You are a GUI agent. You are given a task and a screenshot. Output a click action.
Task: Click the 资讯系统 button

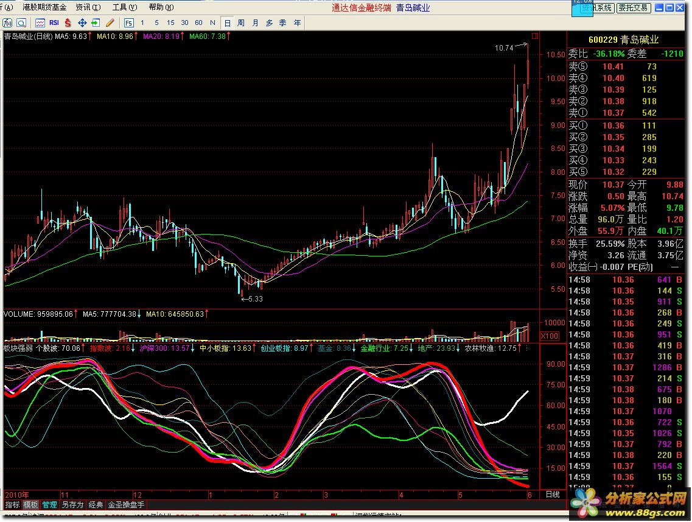(x=596, y=7)
